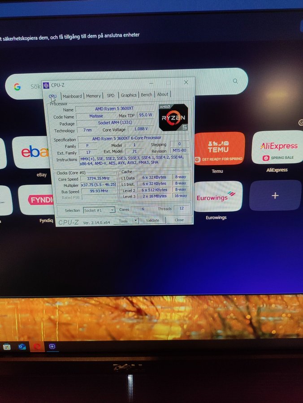Click the Family value 'F'
The width and height of the screenshot is (303, 403).
tap(87, 146)
